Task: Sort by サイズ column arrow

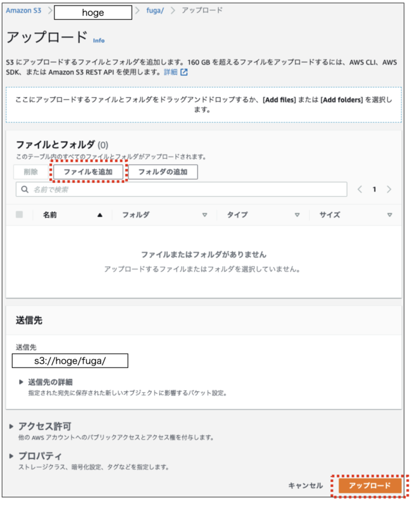Action: (x=390, y=215)
